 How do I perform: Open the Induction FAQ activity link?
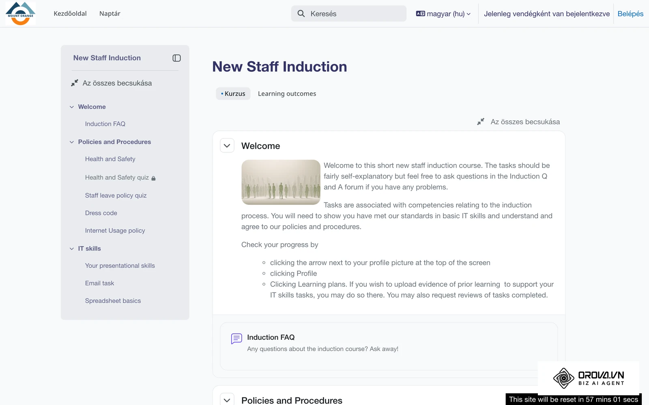271,337
